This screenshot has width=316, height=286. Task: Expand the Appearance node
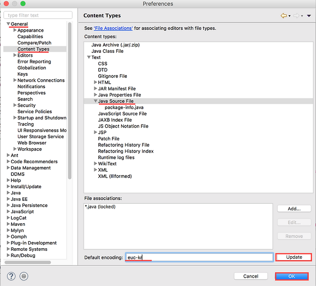pos(15,30)
